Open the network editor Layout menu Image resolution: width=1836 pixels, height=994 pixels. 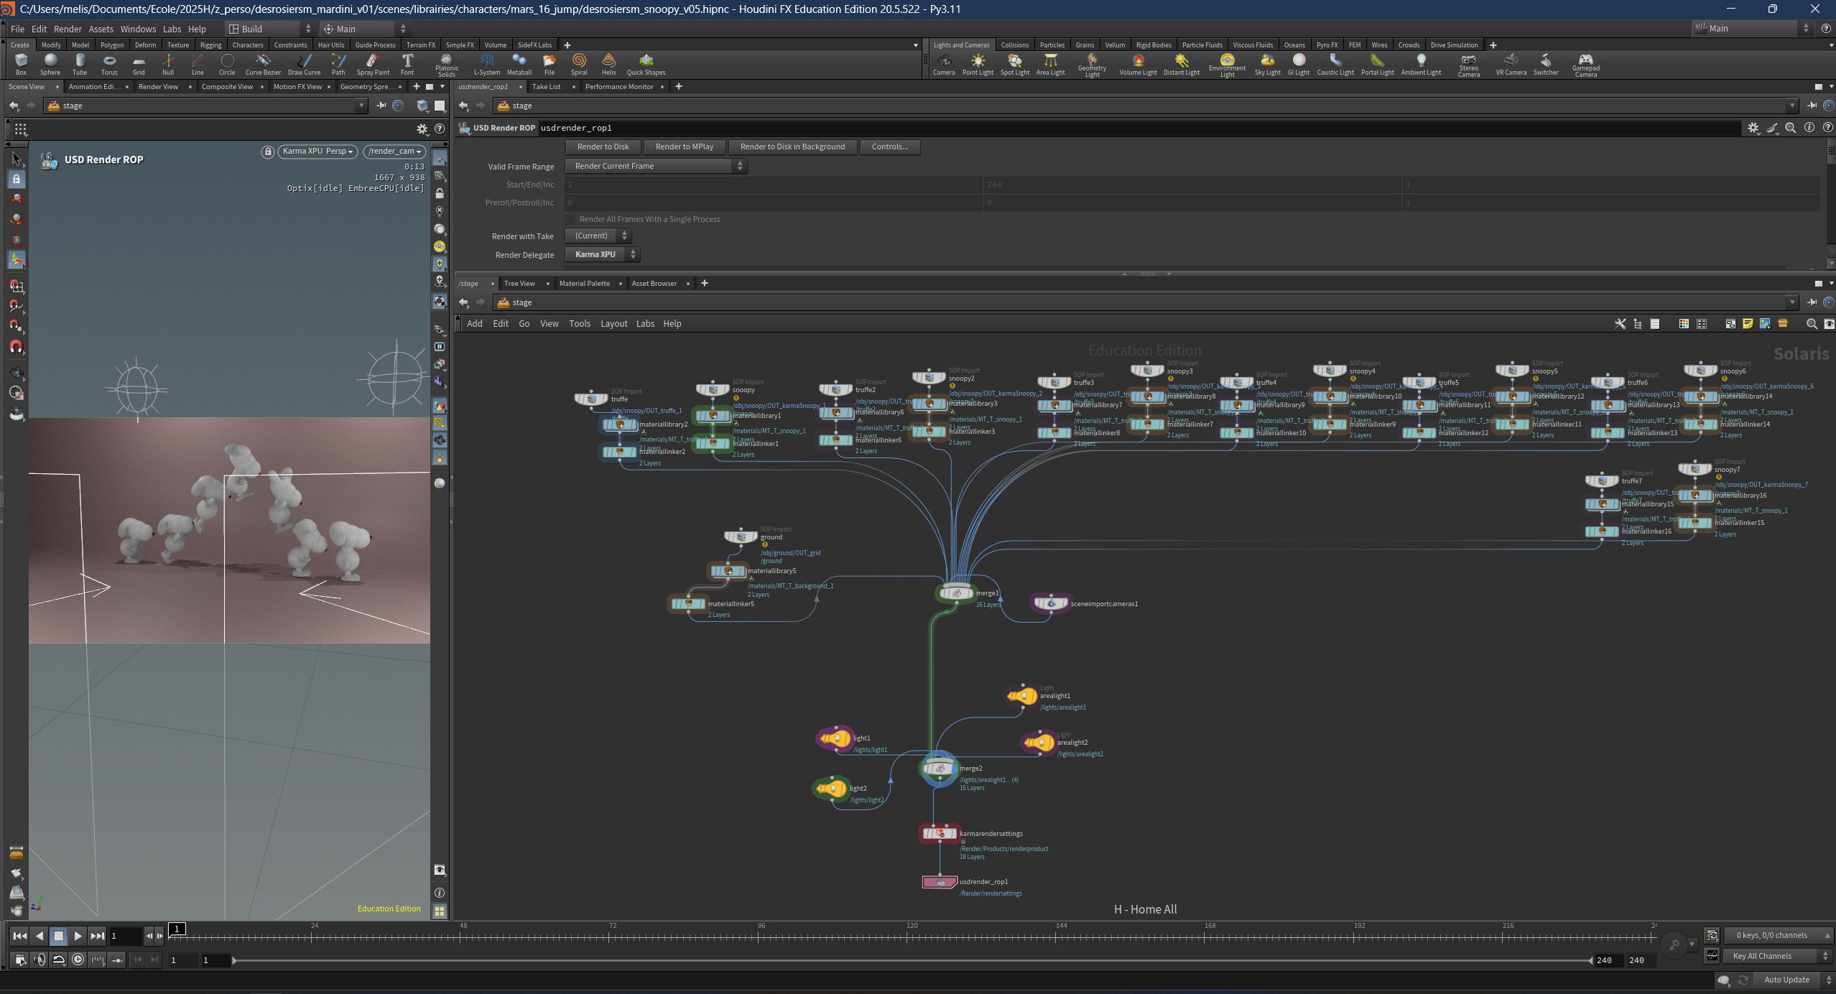613,324
